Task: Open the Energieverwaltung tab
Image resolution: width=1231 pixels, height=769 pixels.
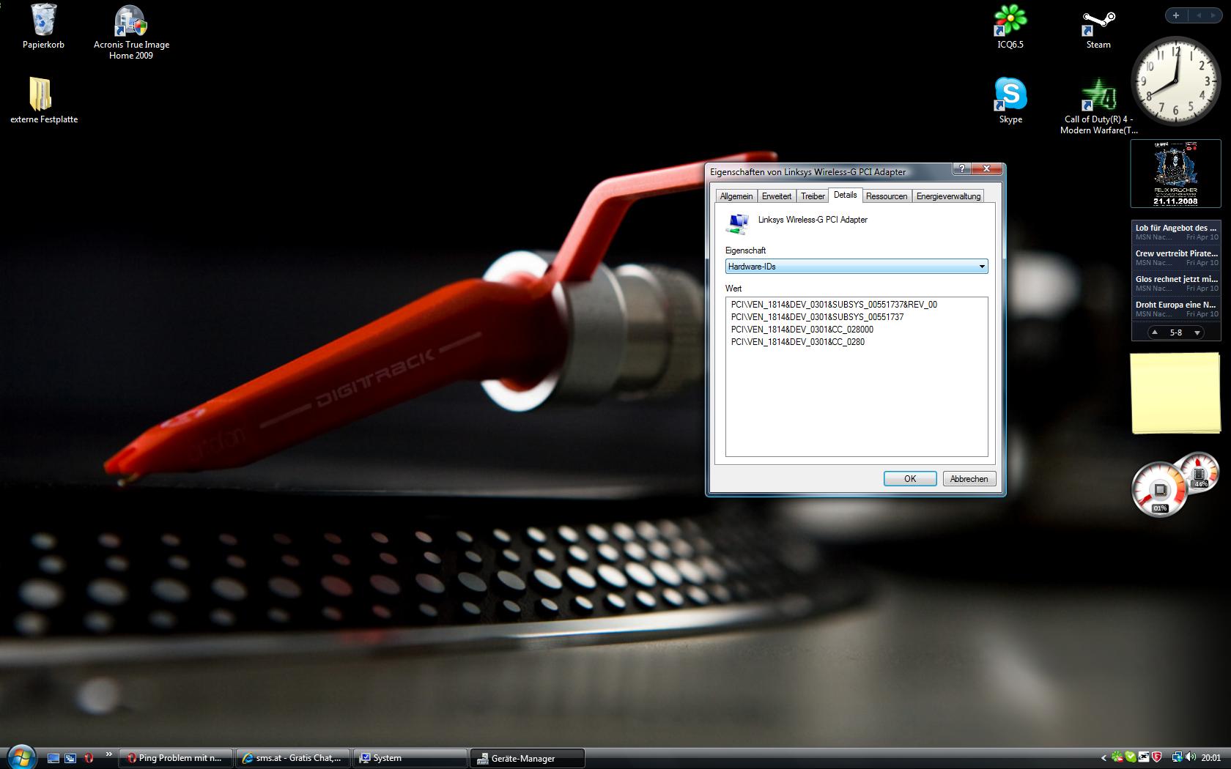Action: tap(948, 196)
